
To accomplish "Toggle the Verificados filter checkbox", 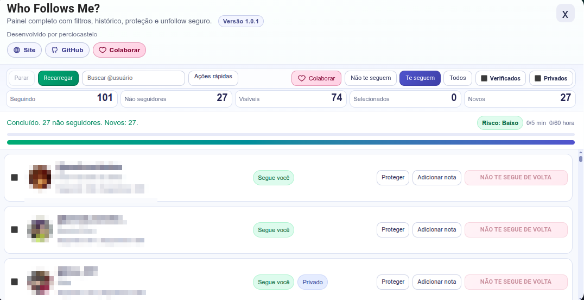I will [x=484, y=78].
